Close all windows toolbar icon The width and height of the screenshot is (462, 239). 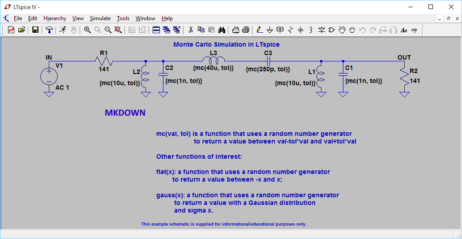(x=177, y=30)
